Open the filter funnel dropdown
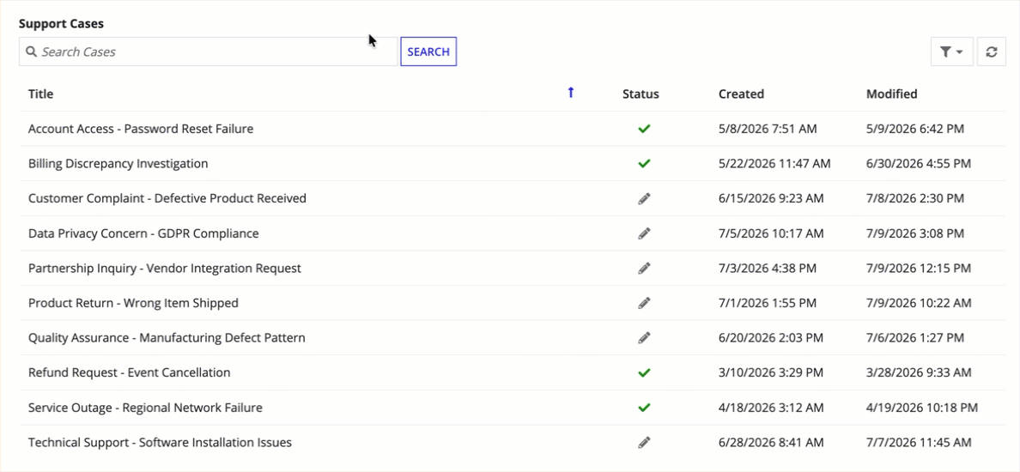Viewport: 1020px width, 472px height. click(x=951, y=52)
